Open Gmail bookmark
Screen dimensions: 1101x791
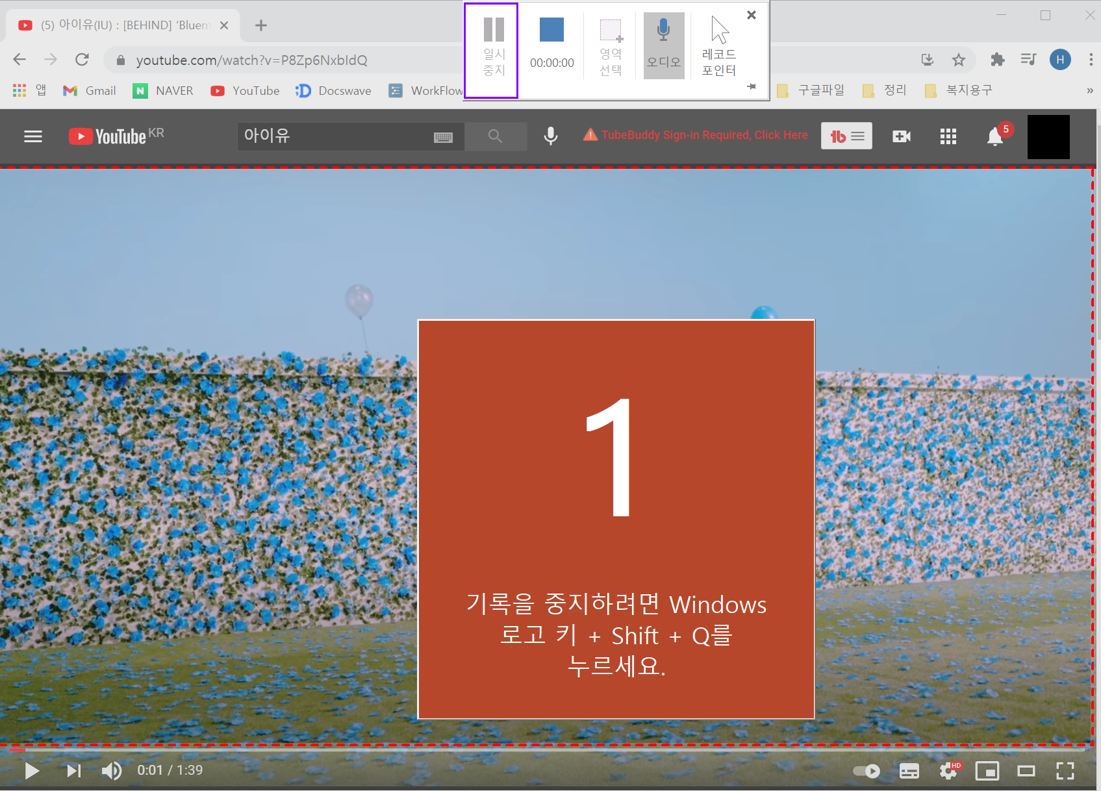coord(89,90)
